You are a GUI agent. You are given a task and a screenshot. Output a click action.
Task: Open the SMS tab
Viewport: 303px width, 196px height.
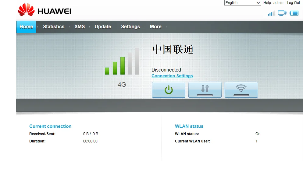(80, 26)
